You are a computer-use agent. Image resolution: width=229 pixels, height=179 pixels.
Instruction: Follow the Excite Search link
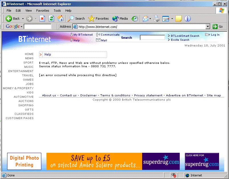[180, 40]
